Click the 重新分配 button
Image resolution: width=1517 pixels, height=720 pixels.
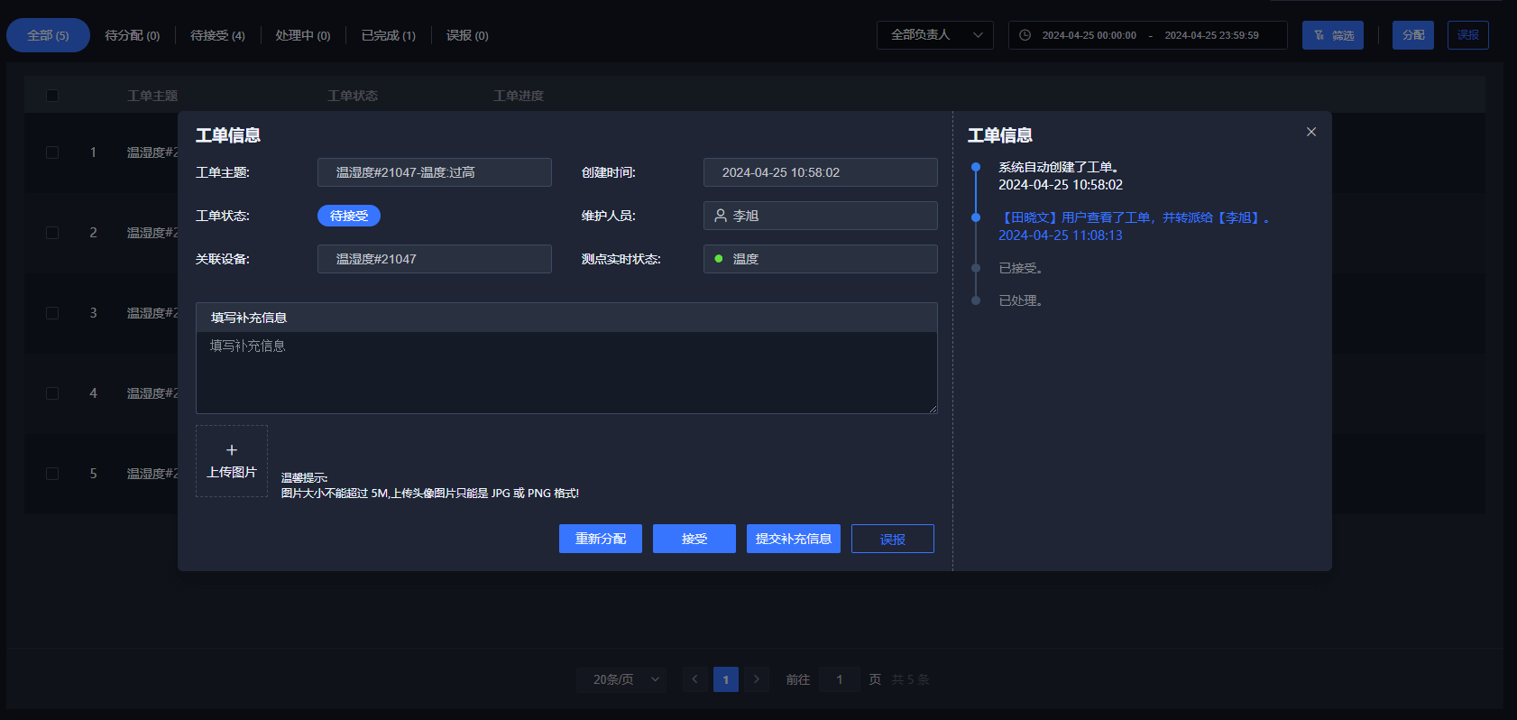(600, 539)
